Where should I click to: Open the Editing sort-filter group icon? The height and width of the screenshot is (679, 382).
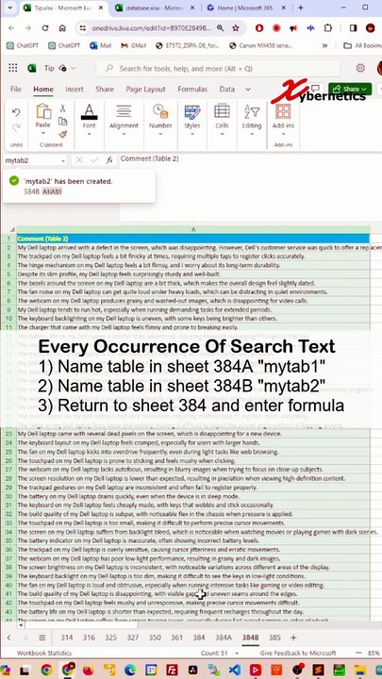252,111
